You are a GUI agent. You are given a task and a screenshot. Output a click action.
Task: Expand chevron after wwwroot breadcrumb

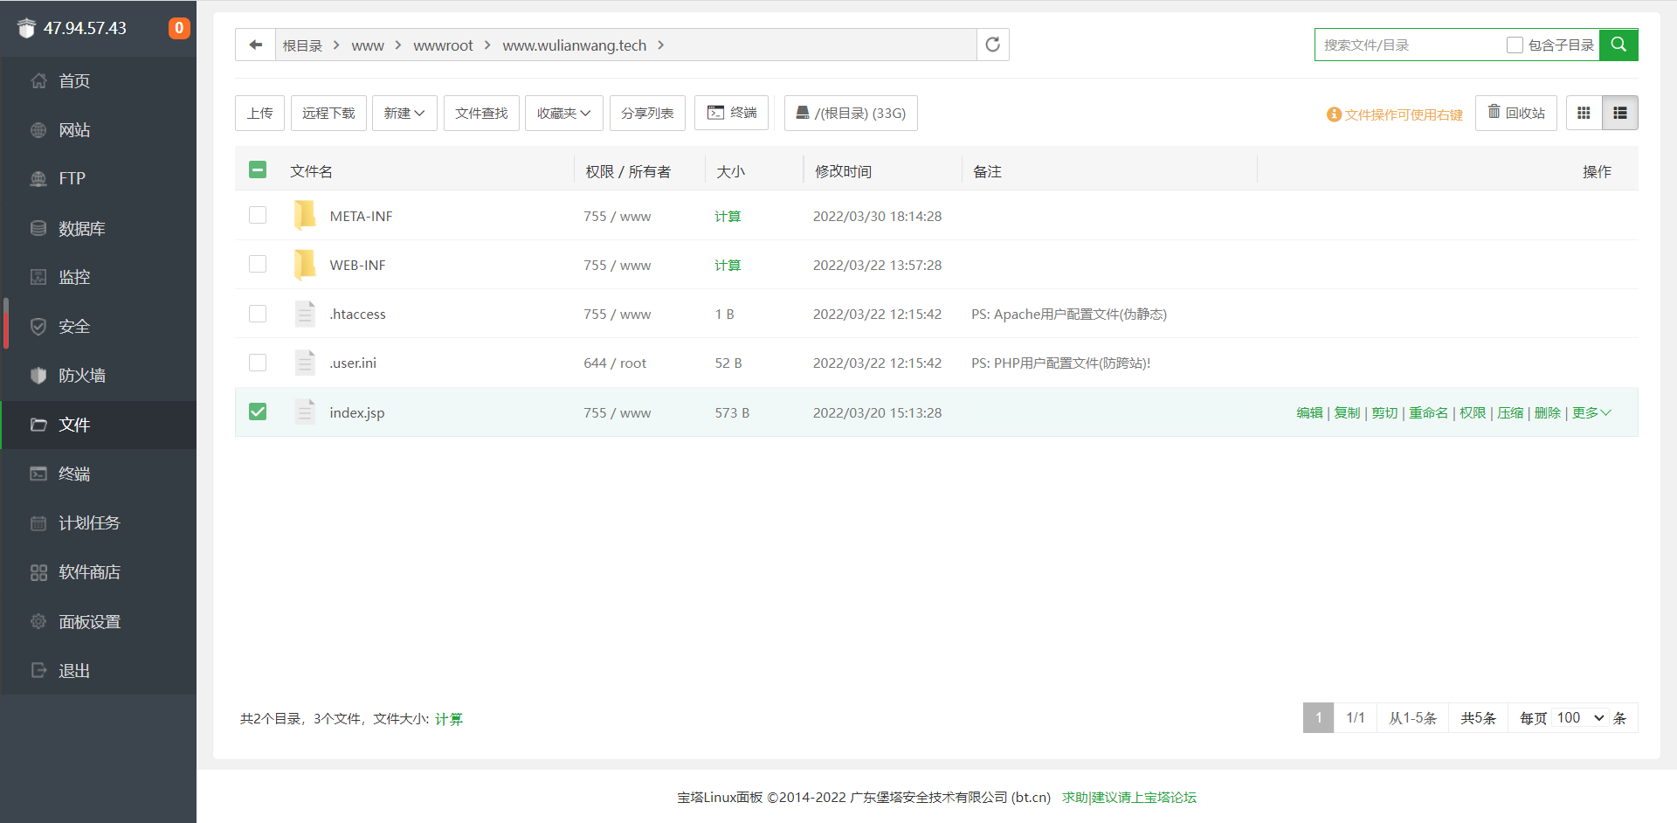point(487,45)
